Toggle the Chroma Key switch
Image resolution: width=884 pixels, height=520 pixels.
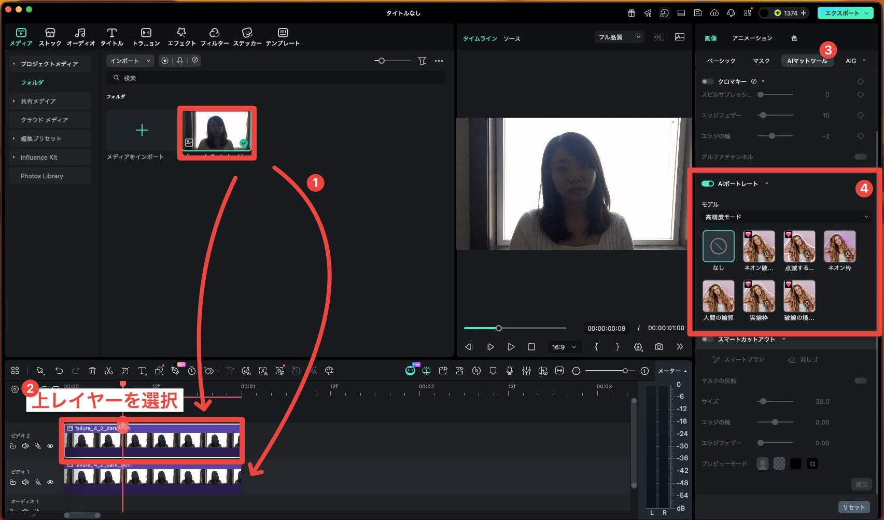707,81
